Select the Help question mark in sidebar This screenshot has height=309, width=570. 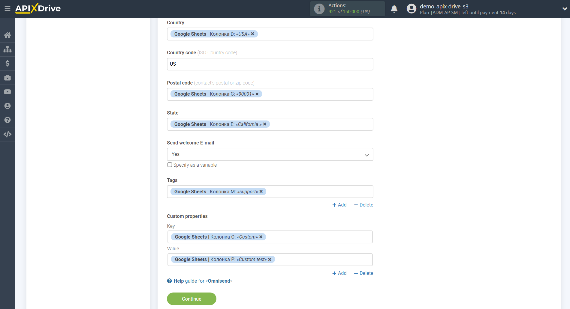pyautogui.click(x=8, y=120)
